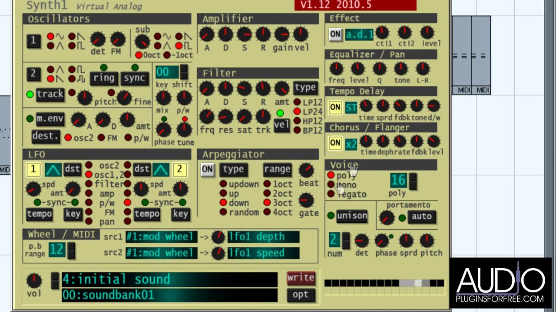This screenshot has width=556, height=312.
Task: Click the Chorus x2 mode indicator
Action: (351, 143)
